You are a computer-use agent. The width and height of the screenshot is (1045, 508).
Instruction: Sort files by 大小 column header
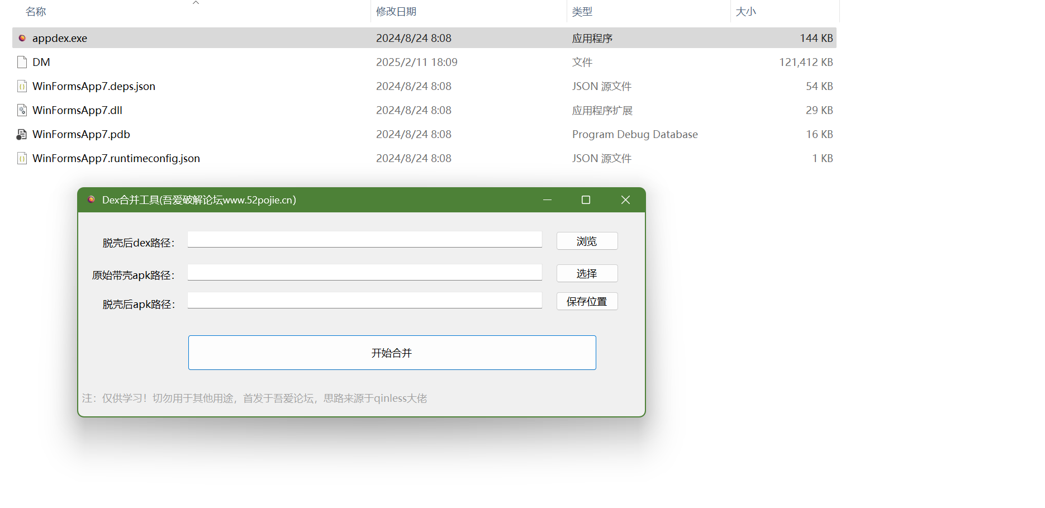tap(745, 12)
